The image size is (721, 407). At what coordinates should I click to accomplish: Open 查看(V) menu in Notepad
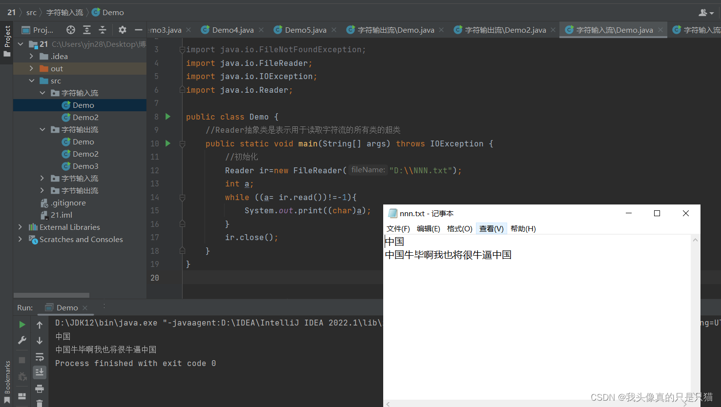491,228
